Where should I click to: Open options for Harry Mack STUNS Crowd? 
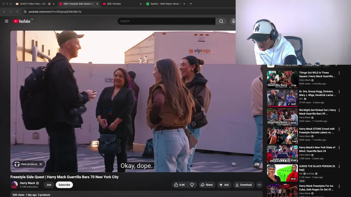[x=339, y=129]
